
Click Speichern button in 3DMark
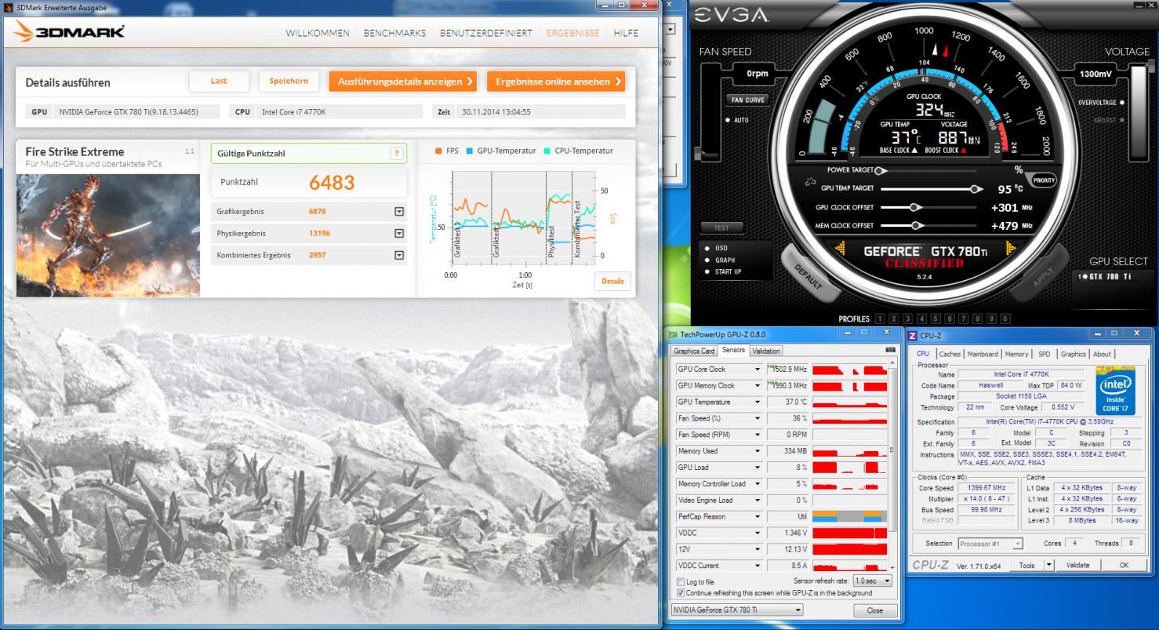[289, 81]
